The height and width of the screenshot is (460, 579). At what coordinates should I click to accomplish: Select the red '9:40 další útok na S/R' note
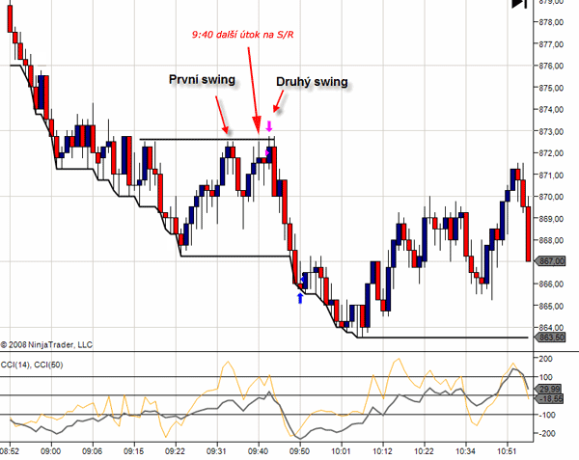(x=242, y=35)
